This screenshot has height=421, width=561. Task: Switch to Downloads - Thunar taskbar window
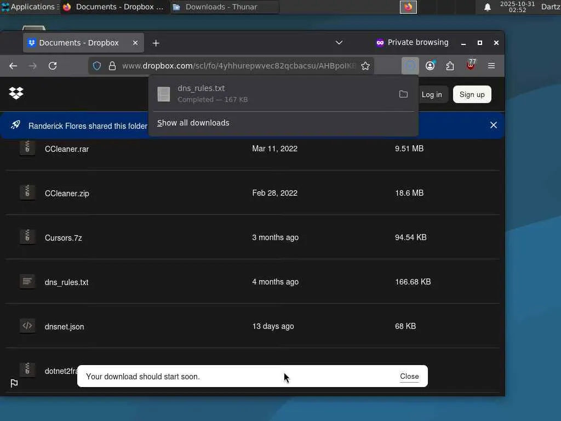[x=224, y=7]
